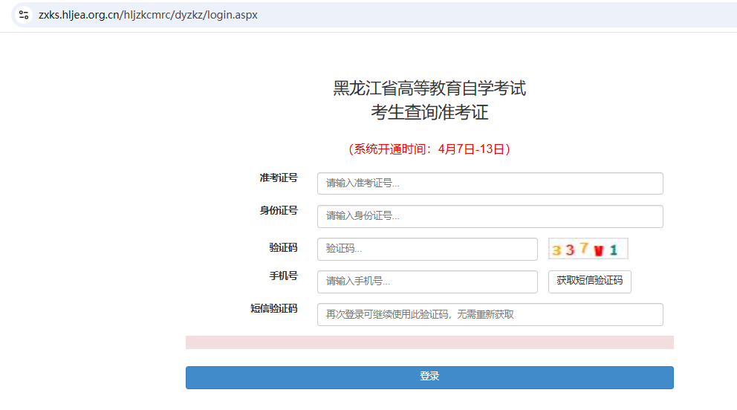Click into the 身份证号 input field
The image size is (737, 410).
click(x=490, y=216)
